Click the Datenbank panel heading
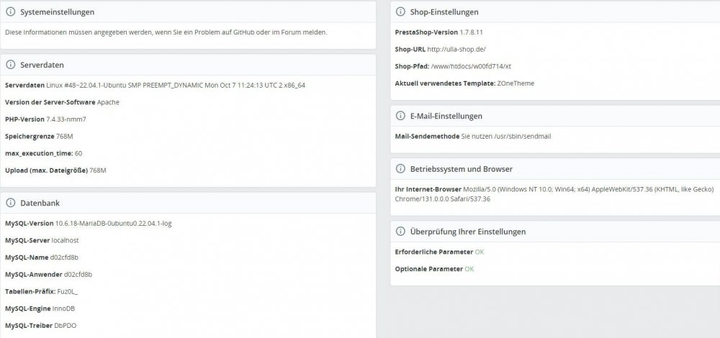 (x=40, y=203)
